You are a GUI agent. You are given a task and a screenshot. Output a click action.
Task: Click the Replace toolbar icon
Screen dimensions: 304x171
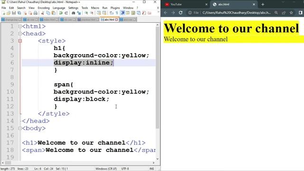(79, 13)
